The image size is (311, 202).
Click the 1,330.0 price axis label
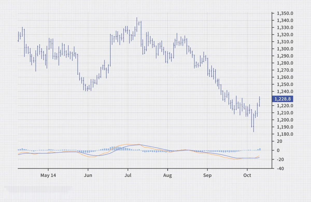click(285, 28)
